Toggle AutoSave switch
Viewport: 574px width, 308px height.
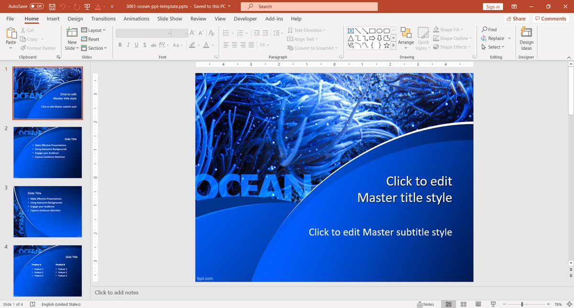(x=36, y=7)
